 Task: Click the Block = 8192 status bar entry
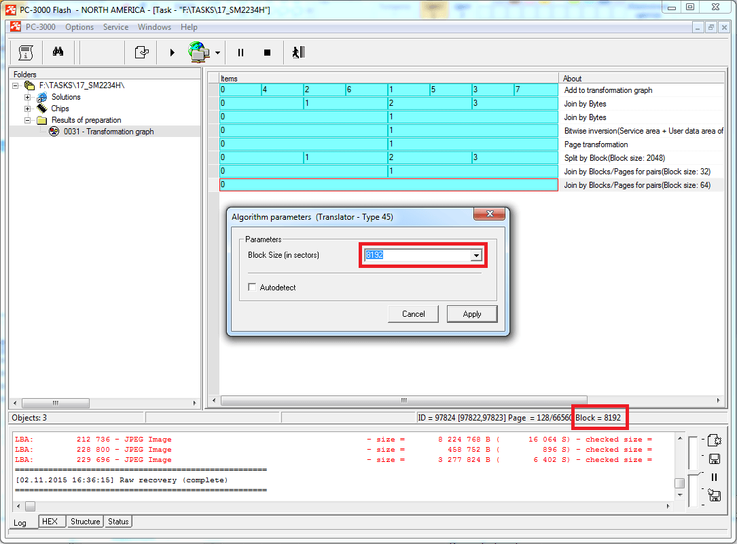598,418
